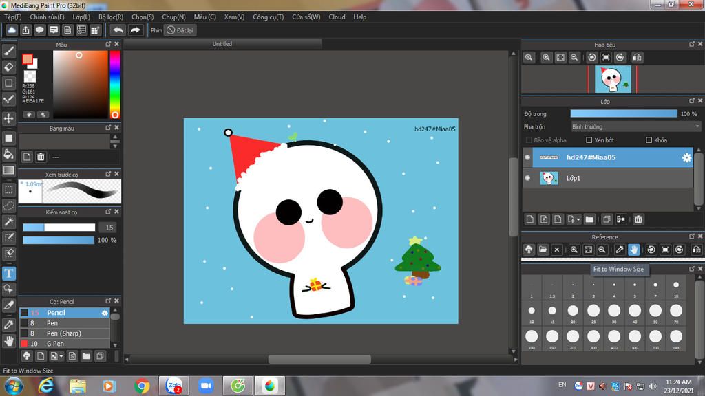Screen dimensions: 705x396
Task: Open Pencil brush settings gear
Action: coord(105,313)
